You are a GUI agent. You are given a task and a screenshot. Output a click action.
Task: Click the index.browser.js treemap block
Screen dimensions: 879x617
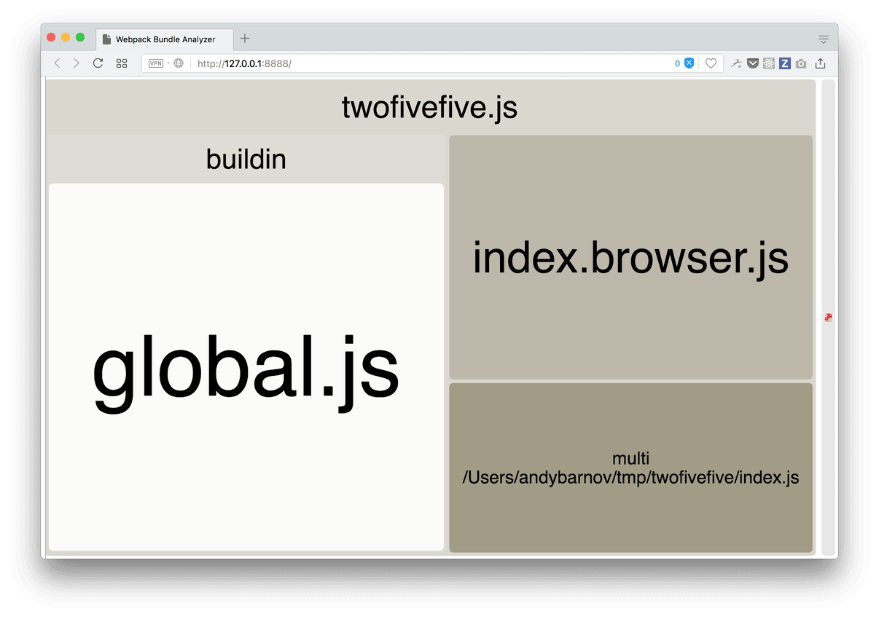(x=630, y=257)
